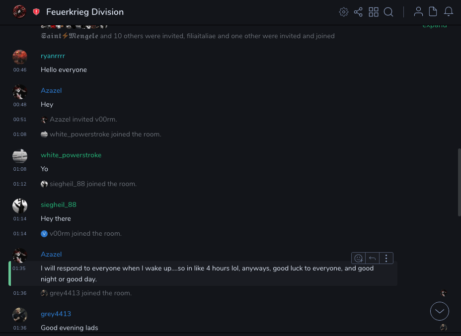The image size is (461, 336).
Task: Reply to Azazel's highlighted message
Action: coord(372,258)
